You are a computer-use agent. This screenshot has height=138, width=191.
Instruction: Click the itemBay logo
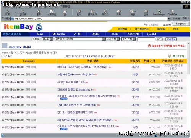(x=19, y=27)
